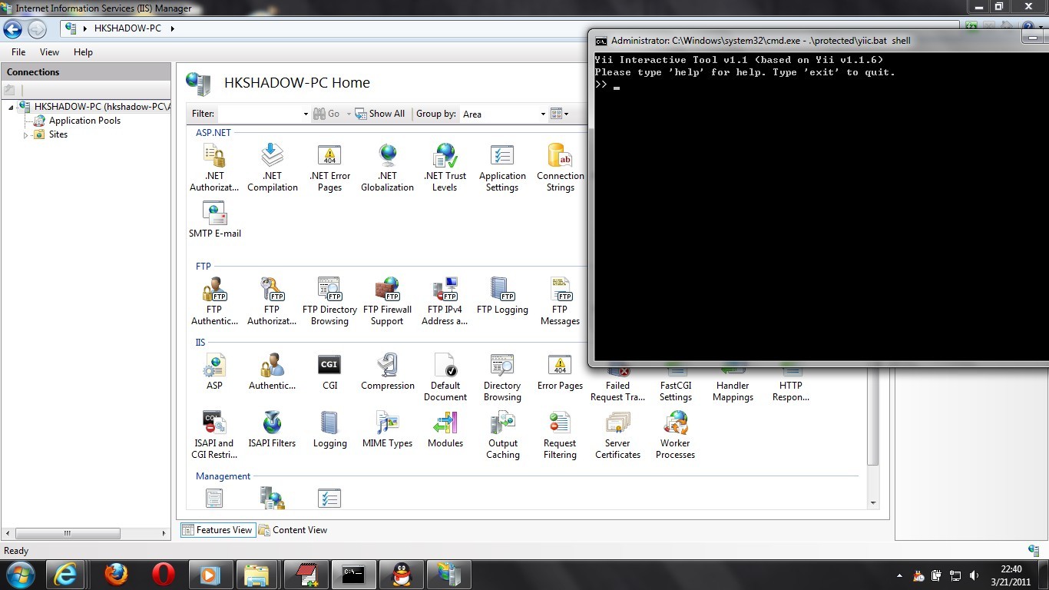Open the View menu
1049x590 pixels.
coord(49,52)
